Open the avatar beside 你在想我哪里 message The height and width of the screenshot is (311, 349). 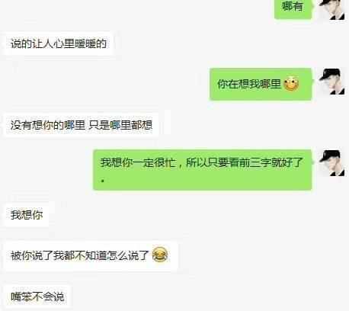332,82
